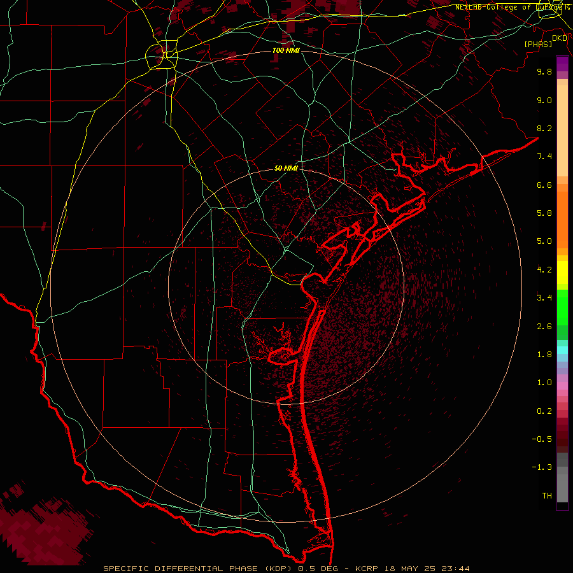Click the peach segment of the color bar
Screen dimensions: 573x573
(562, 131)
